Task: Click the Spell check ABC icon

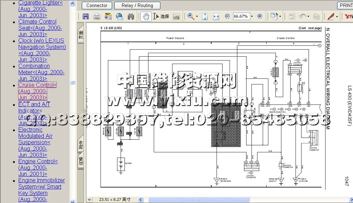Action: (x=292, y=17)
